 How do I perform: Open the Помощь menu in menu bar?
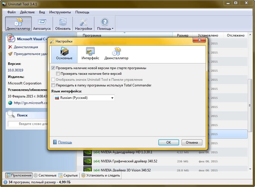(82, 12)
